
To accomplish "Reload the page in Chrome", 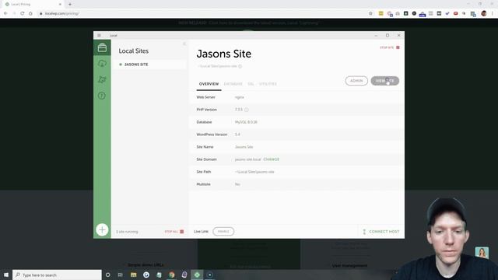I will pos(23,13).
